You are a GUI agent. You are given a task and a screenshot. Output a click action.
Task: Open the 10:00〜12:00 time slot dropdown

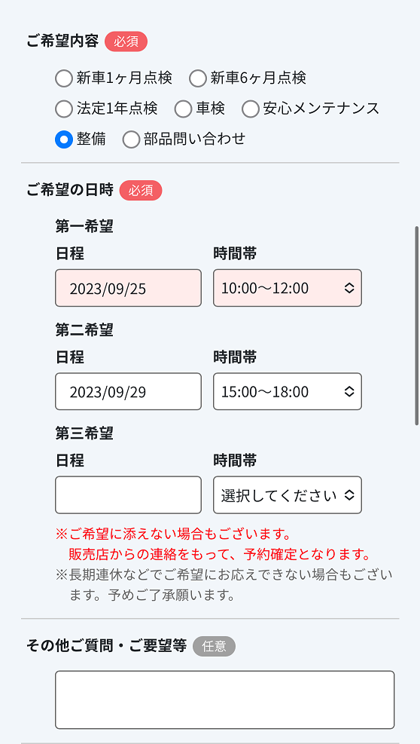click(288, 288)
